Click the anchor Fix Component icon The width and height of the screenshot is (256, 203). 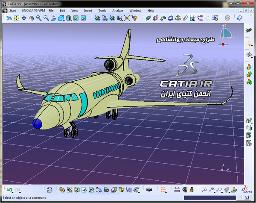click(x=178, y=18)
